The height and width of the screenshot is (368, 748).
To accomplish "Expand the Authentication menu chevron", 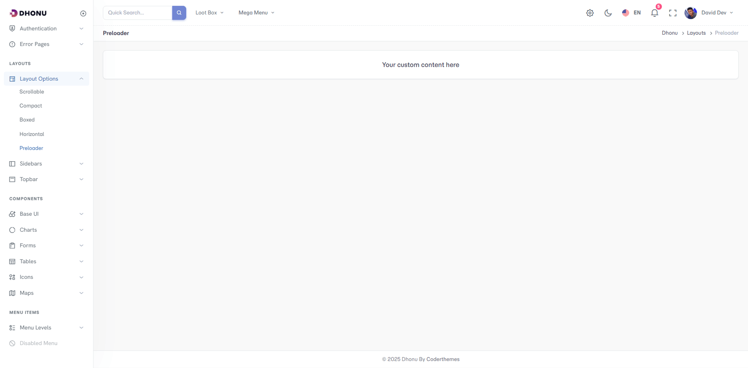I will click(81, 29).
